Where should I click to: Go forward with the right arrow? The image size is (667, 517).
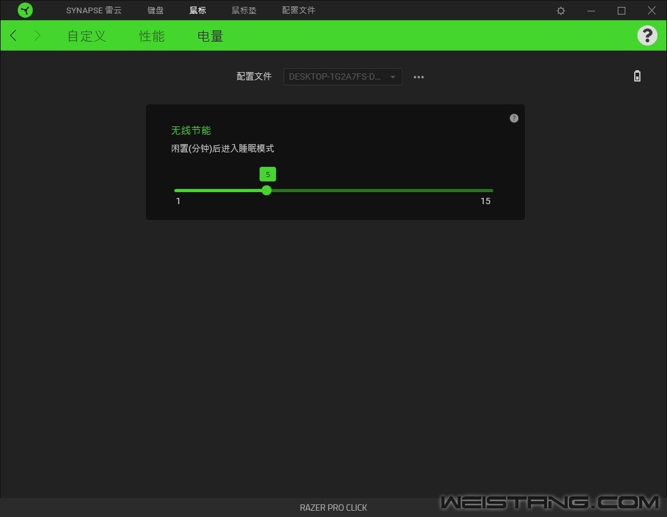tap(37, 35)
